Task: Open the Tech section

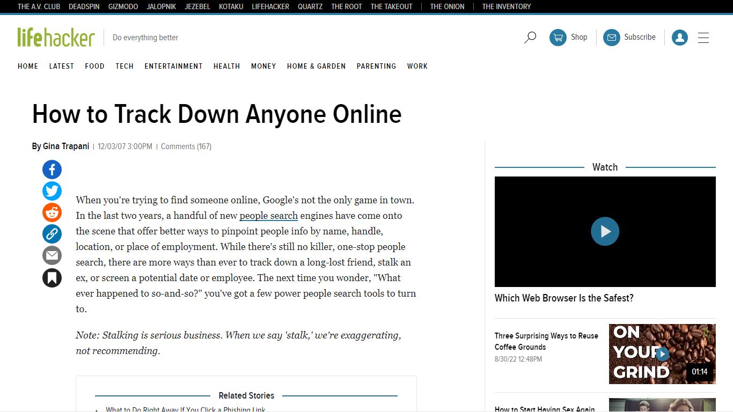Action: pos(124,66)
